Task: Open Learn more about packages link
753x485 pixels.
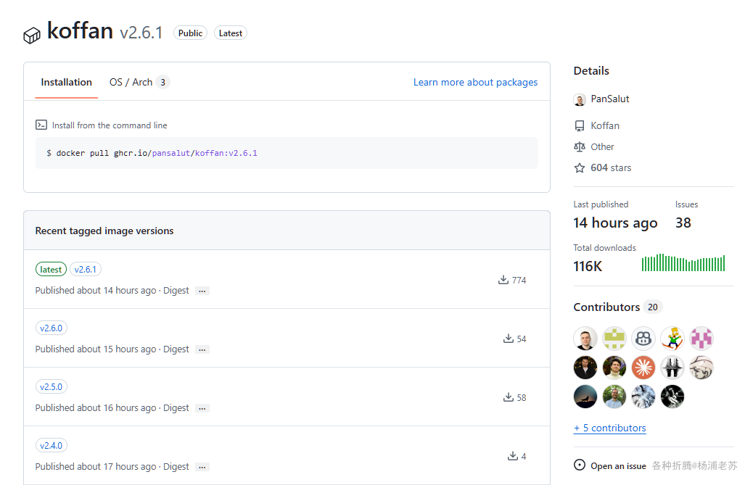Action: (475, 83)
